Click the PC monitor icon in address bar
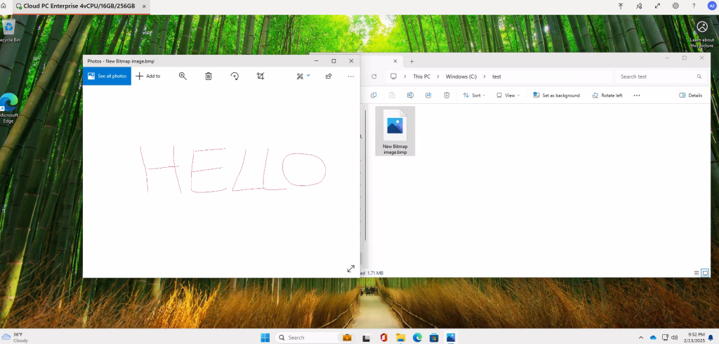Screen dimensions: 719x344 tap(393, 77)
